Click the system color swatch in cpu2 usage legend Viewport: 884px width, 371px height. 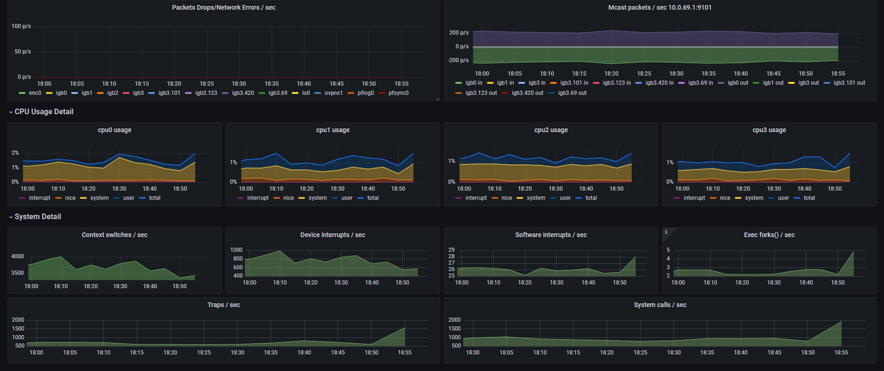click(519, 198)
